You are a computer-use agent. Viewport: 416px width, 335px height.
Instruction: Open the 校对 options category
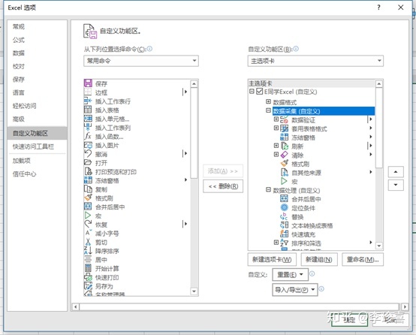point(19,66)
